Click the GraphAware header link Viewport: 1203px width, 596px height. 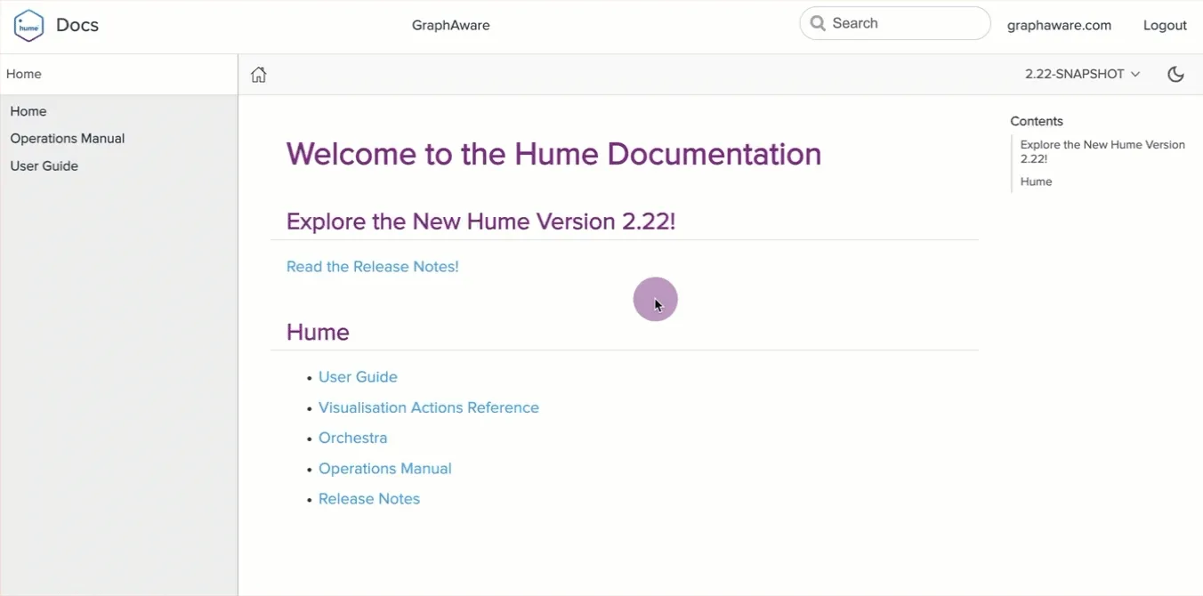point(451,25)
